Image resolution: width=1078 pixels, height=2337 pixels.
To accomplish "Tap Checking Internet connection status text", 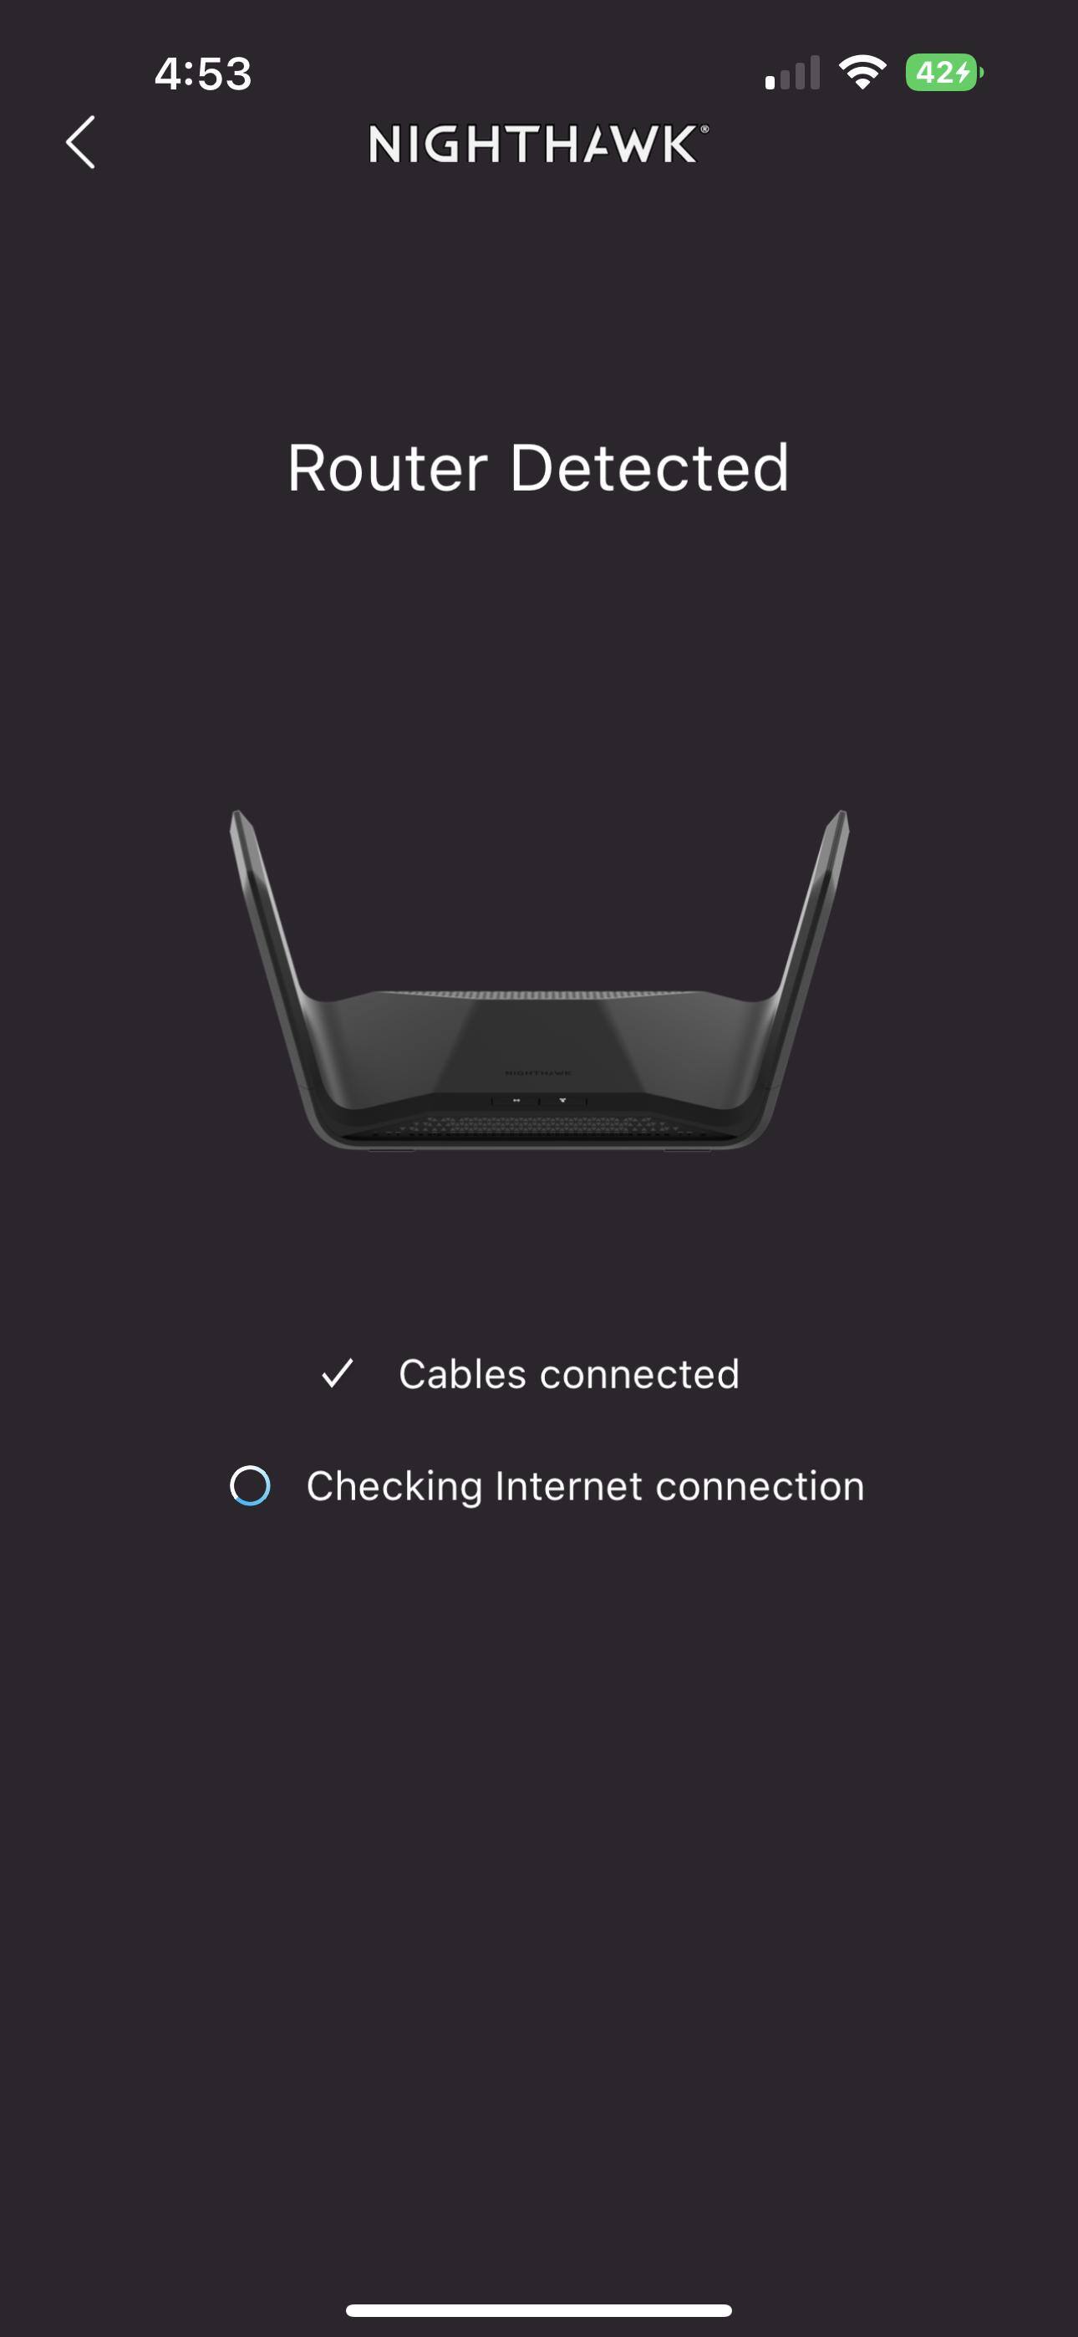I will coord(585,1486).
